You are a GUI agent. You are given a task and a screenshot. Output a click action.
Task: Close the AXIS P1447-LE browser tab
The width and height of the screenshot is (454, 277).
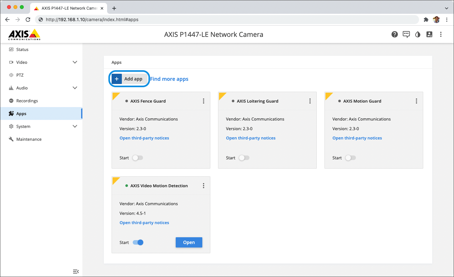[102, 8]
